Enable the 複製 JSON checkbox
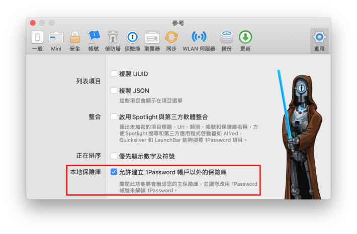The height and width of the screenshot is (234, 357). click(114, 90)
